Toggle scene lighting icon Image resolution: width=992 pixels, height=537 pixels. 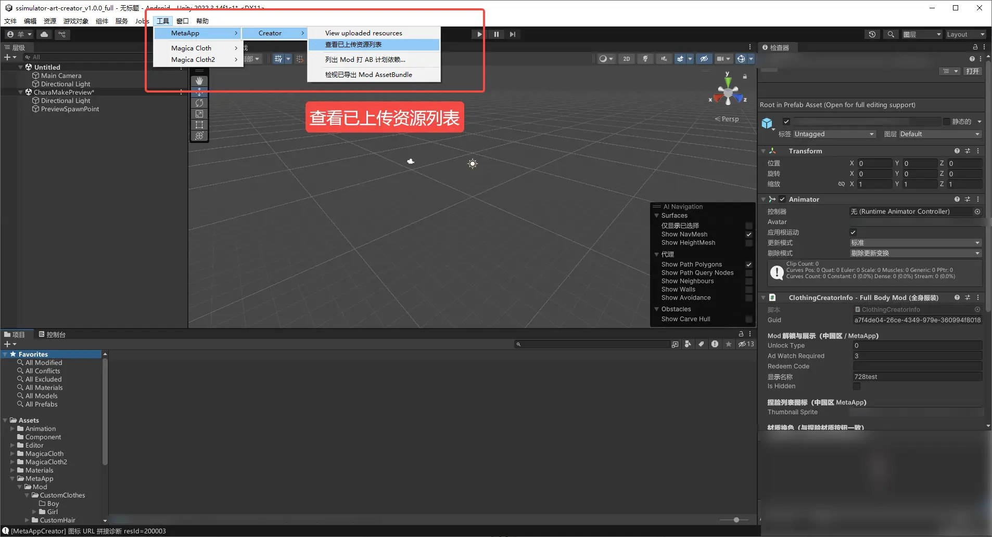coord(645,59)
